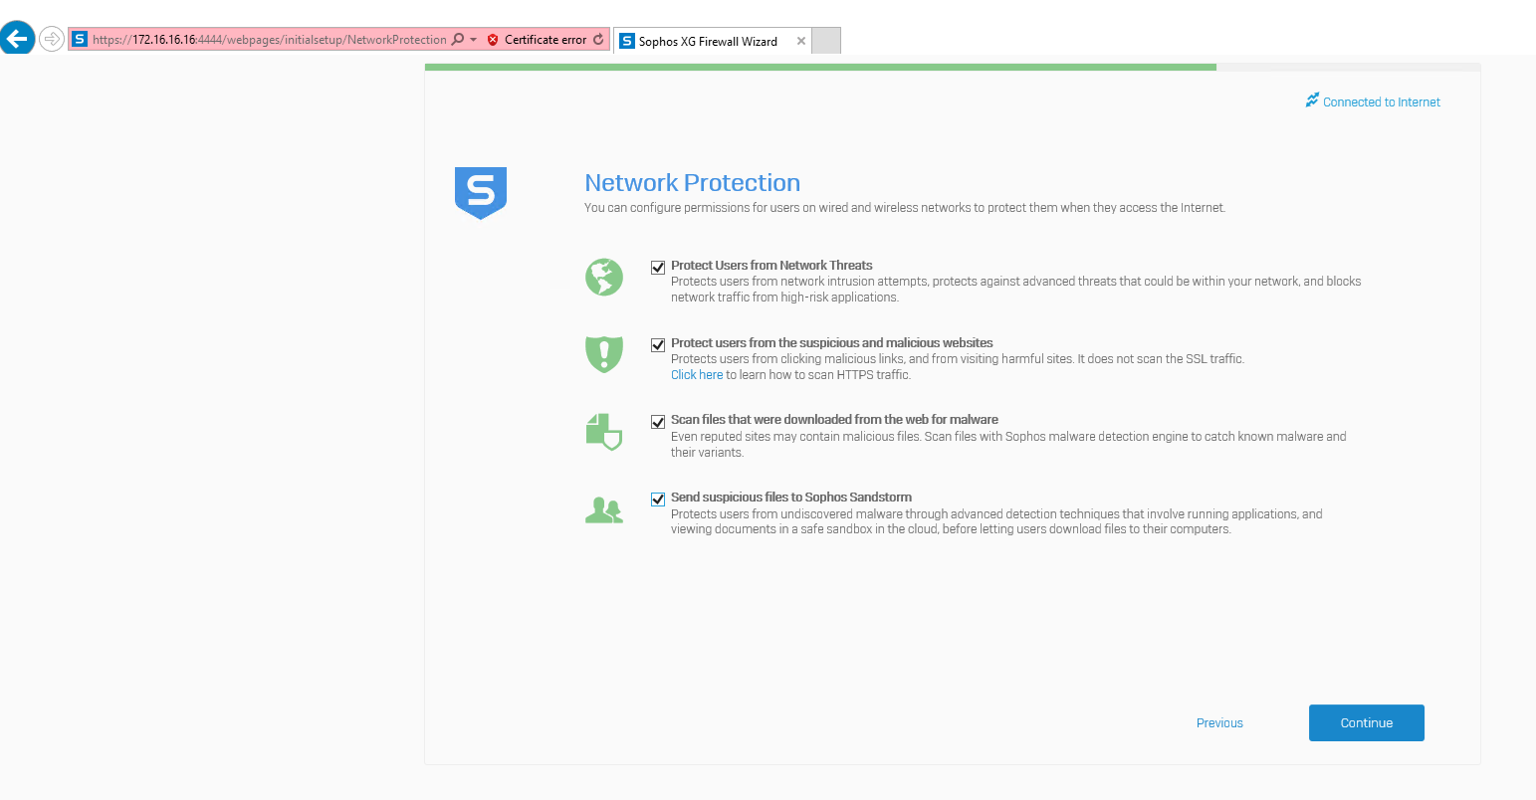Click 'Scan files that were downloaded' label text
1536x800 pixels.
834,420
